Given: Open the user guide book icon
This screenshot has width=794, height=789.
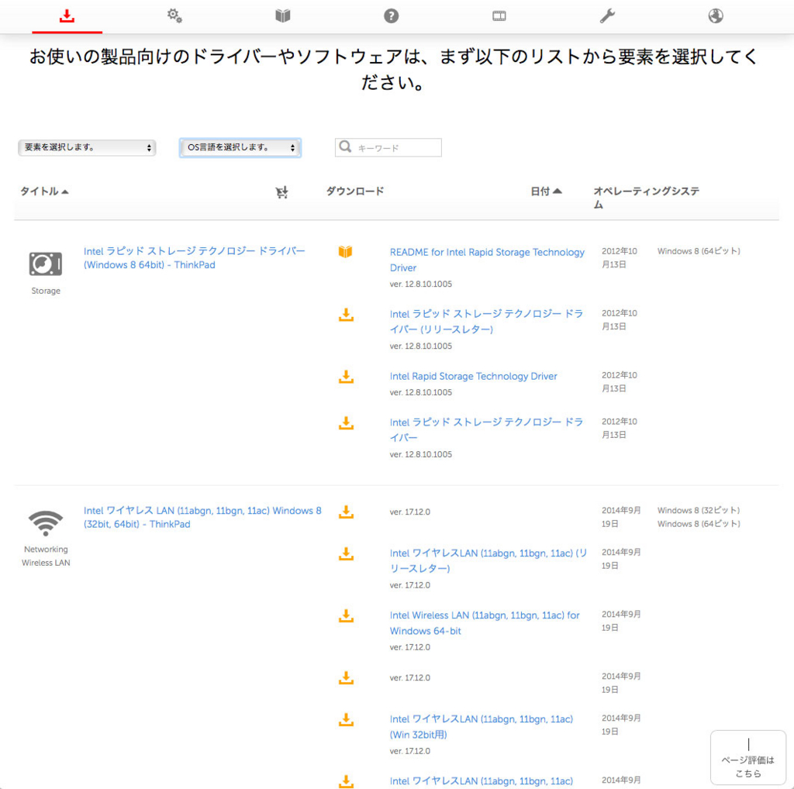Looking at the screenshot, I should click(282, 16).
